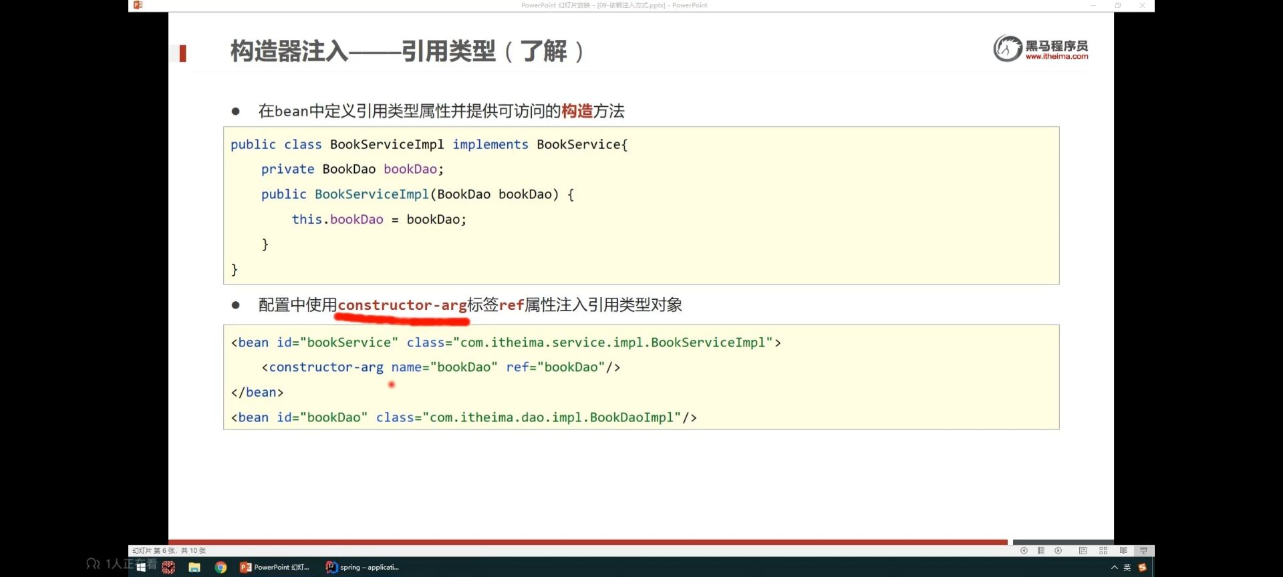Open File Explorer from the taskbar

click(x=194, y=567)
